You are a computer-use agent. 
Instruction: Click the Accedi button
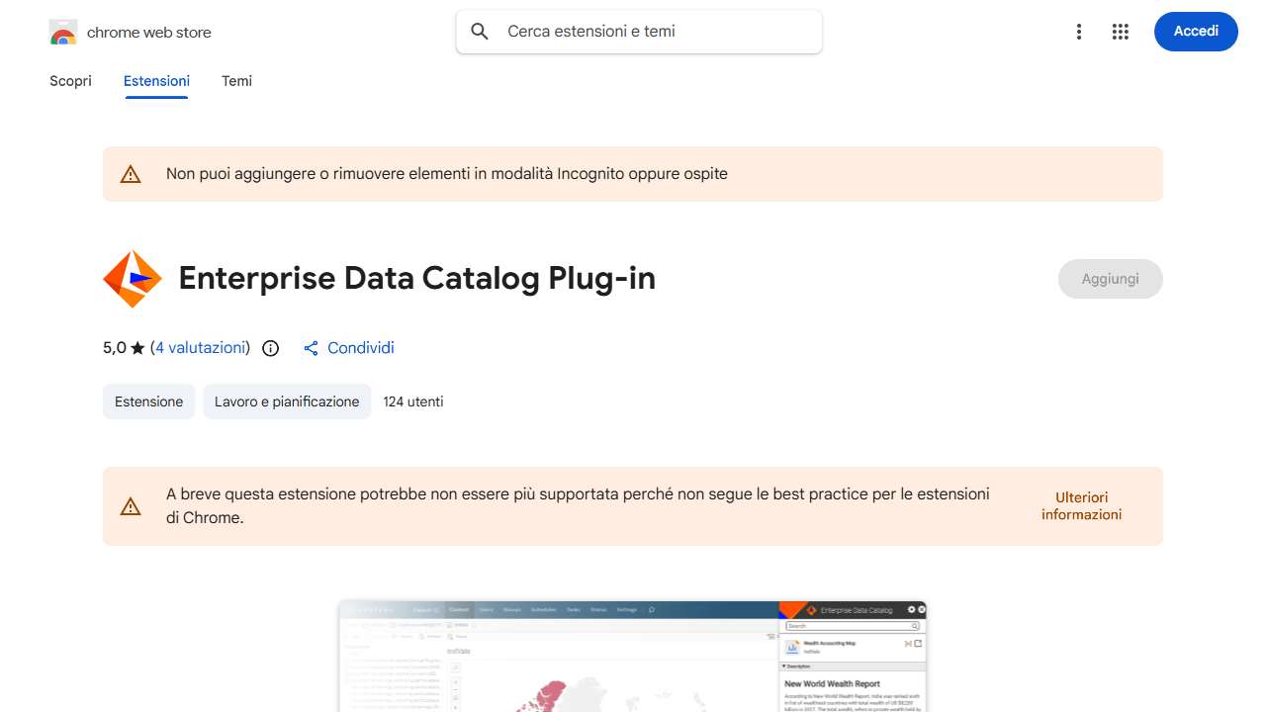[1195, 31]
